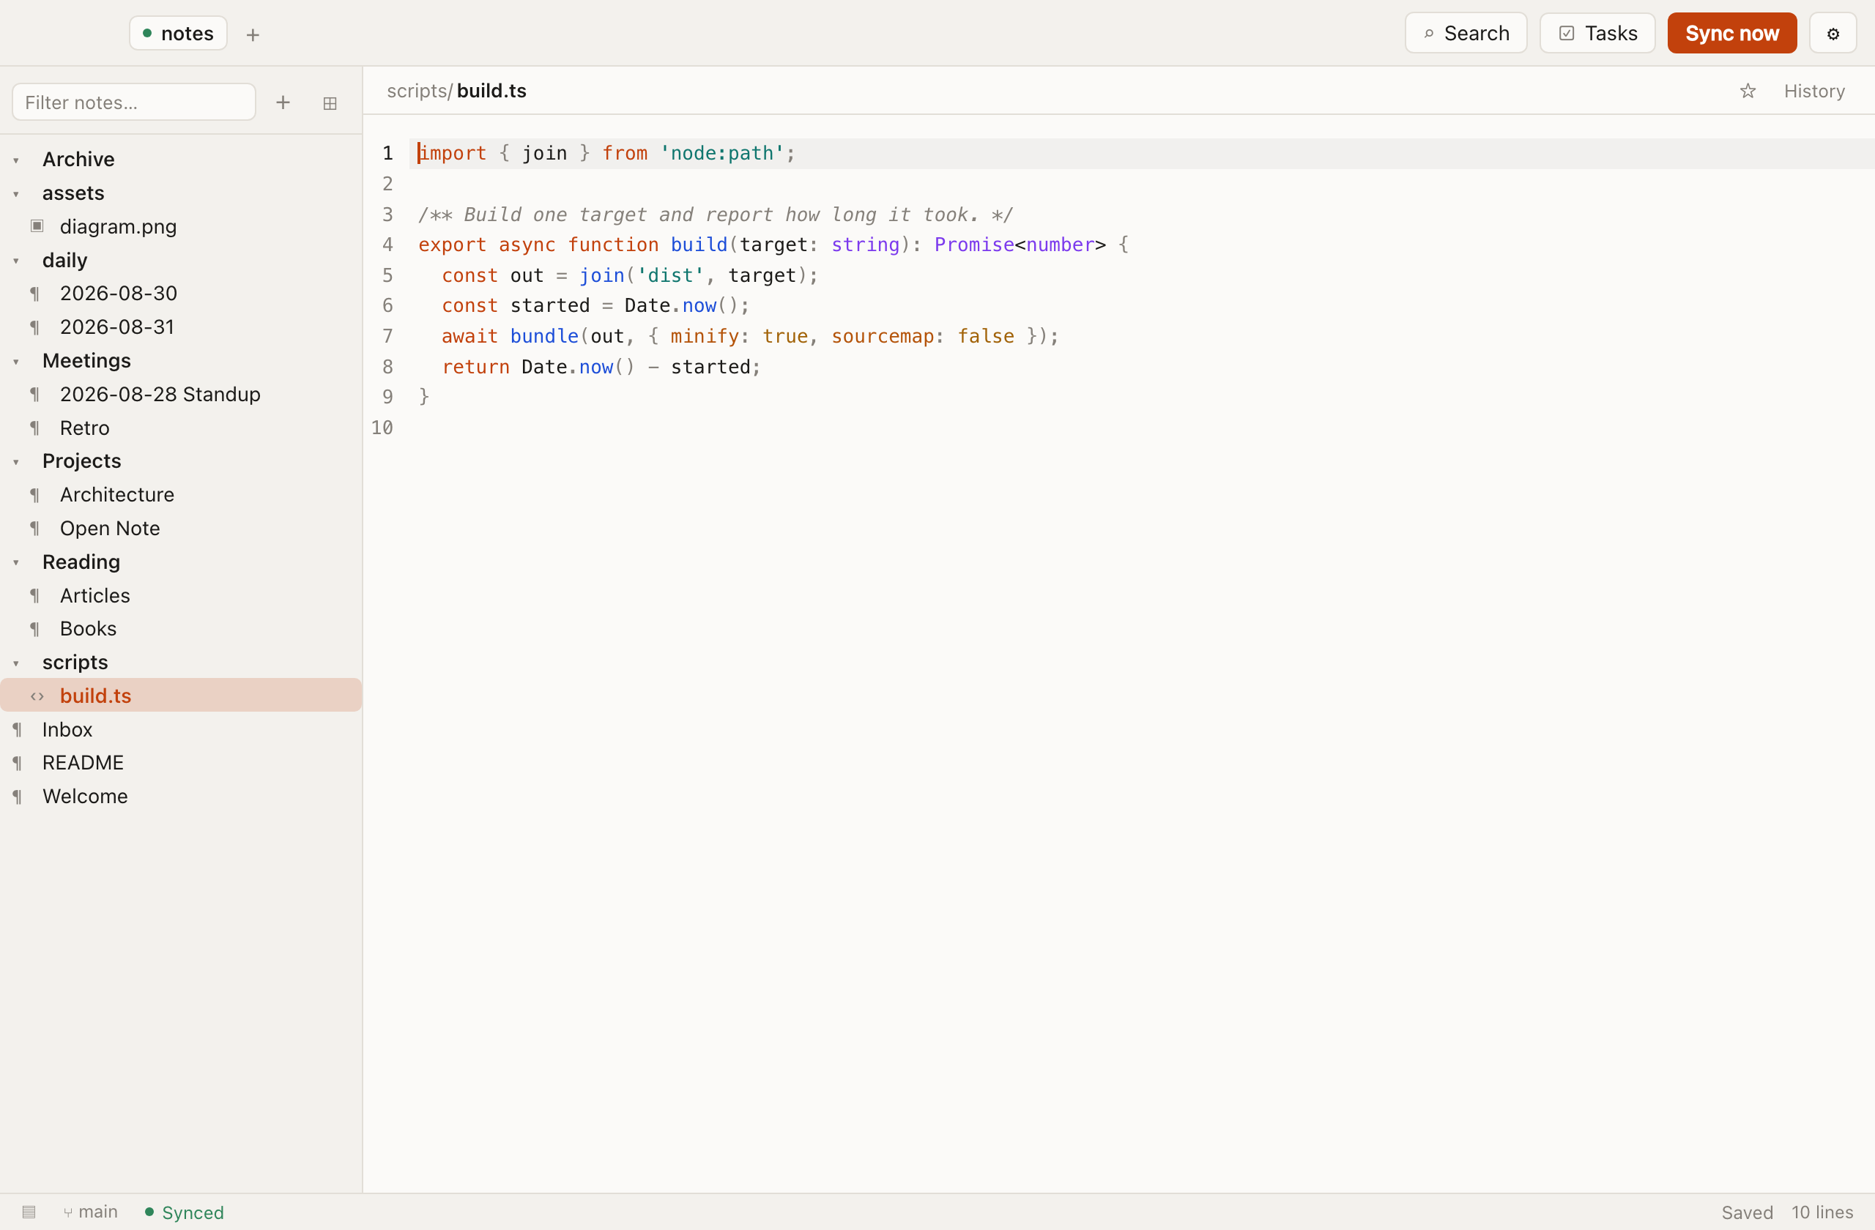The width and height of the screenshot is (1875, 1230).
Task: Open the Articles note
Action: point(181,596)
